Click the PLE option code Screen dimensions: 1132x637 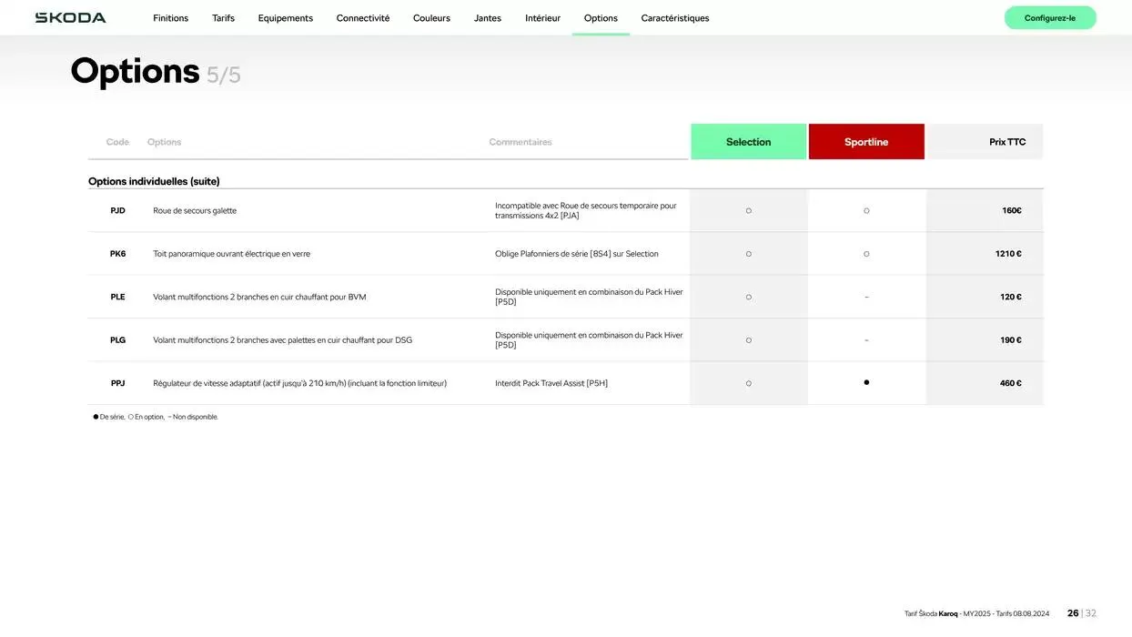tap(117, 297)
